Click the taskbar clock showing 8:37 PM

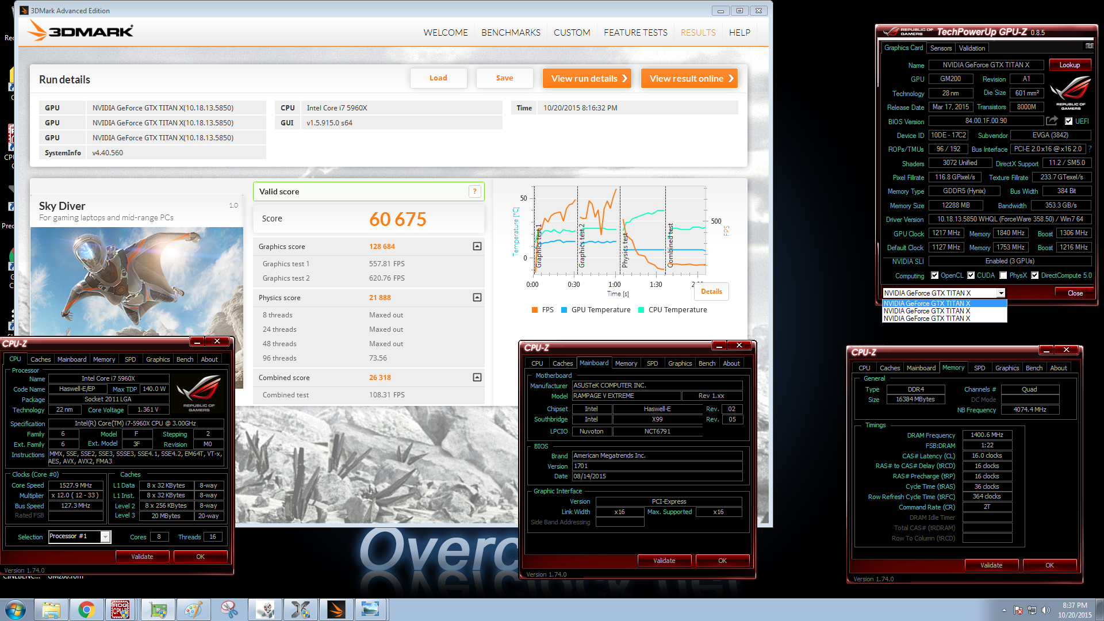(x=1074, y=610)
